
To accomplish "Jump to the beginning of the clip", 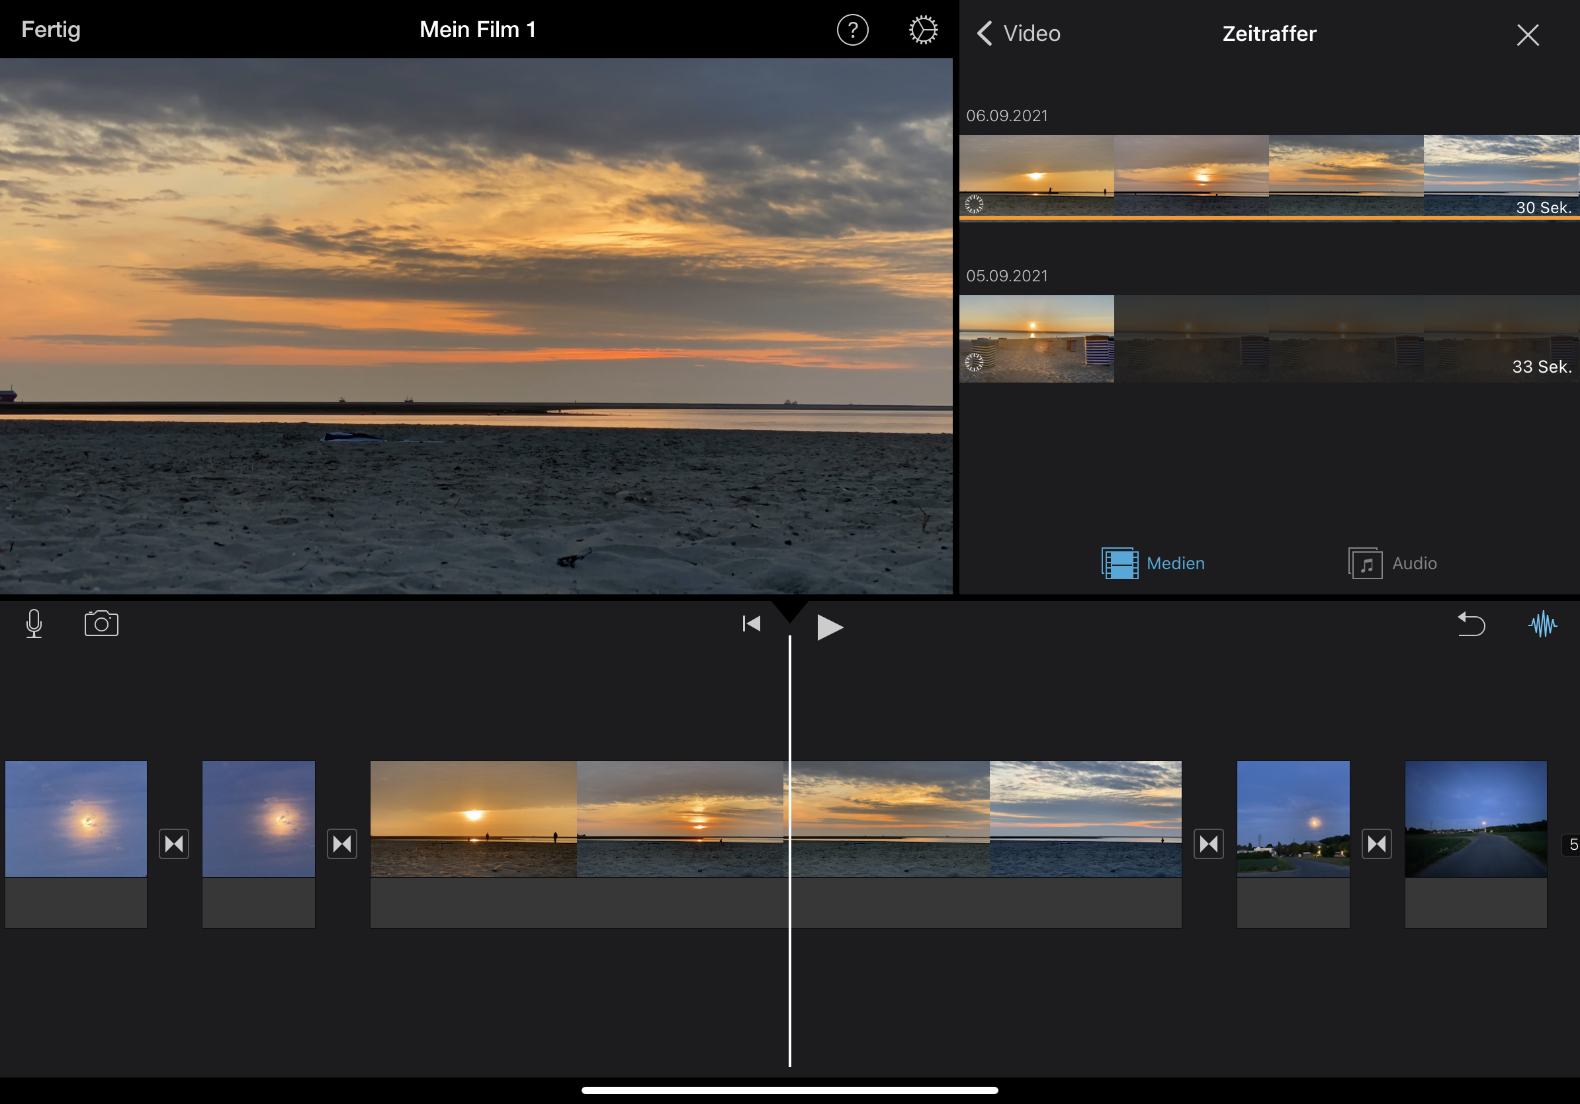I will coord(751,624).
